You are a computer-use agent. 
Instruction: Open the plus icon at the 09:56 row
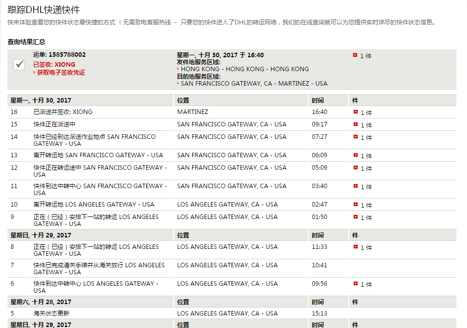[356, 283]
